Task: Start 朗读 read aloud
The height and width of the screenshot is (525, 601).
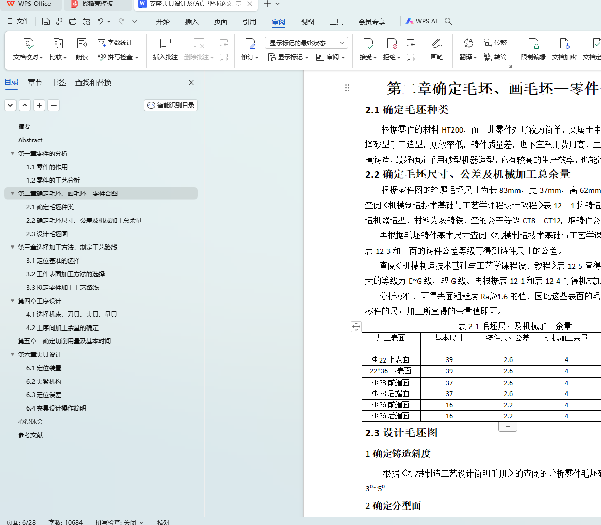Action: 82,49
